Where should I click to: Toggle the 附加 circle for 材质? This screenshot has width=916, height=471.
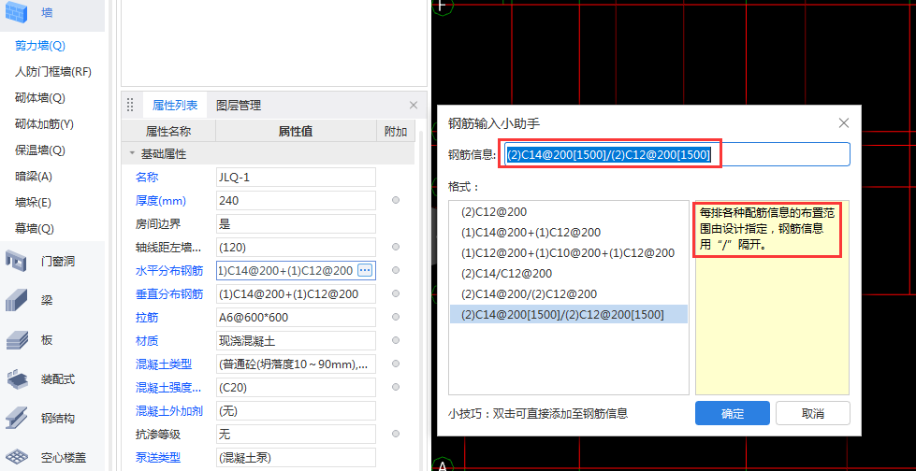[x=396, y=340]
